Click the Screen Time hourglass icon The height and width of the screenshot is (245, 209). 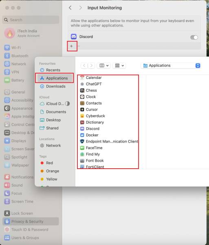(7, 201)
